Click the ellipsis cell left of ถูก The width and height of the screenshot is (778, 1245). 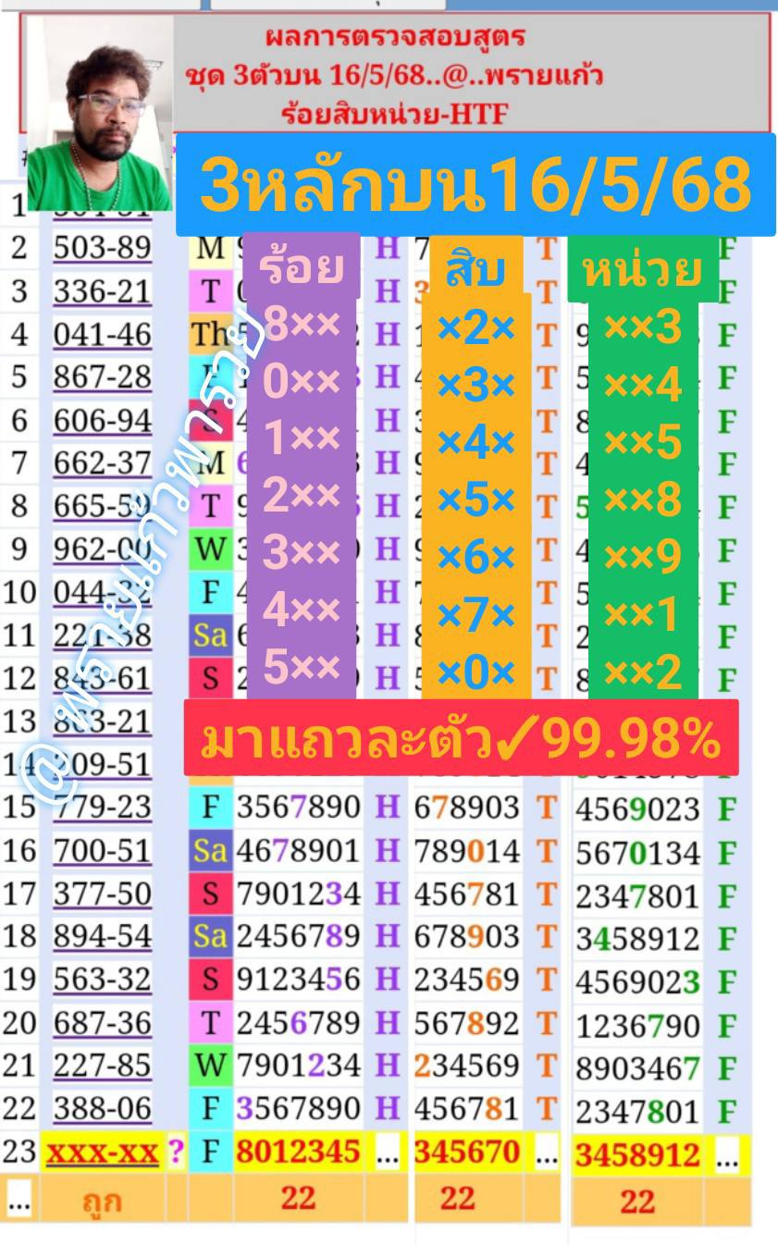click(19, 1200)
